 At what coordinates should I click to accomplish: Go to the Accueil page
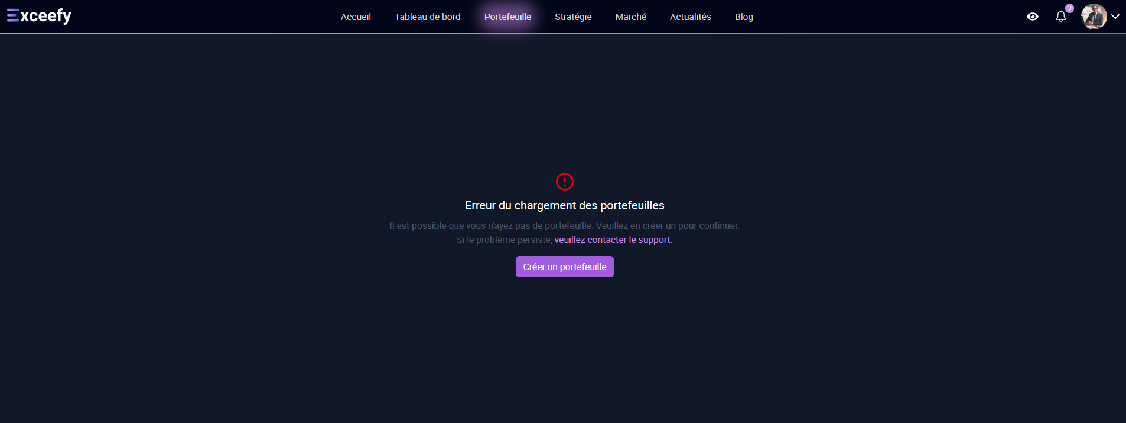coord(356,17)
